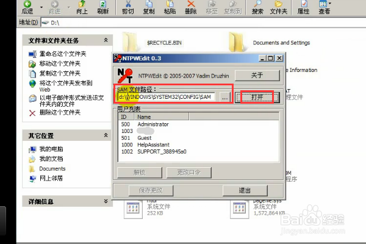Select the $RECYCLE.BIN folder

pyautogui.click(x=152, y=42)
